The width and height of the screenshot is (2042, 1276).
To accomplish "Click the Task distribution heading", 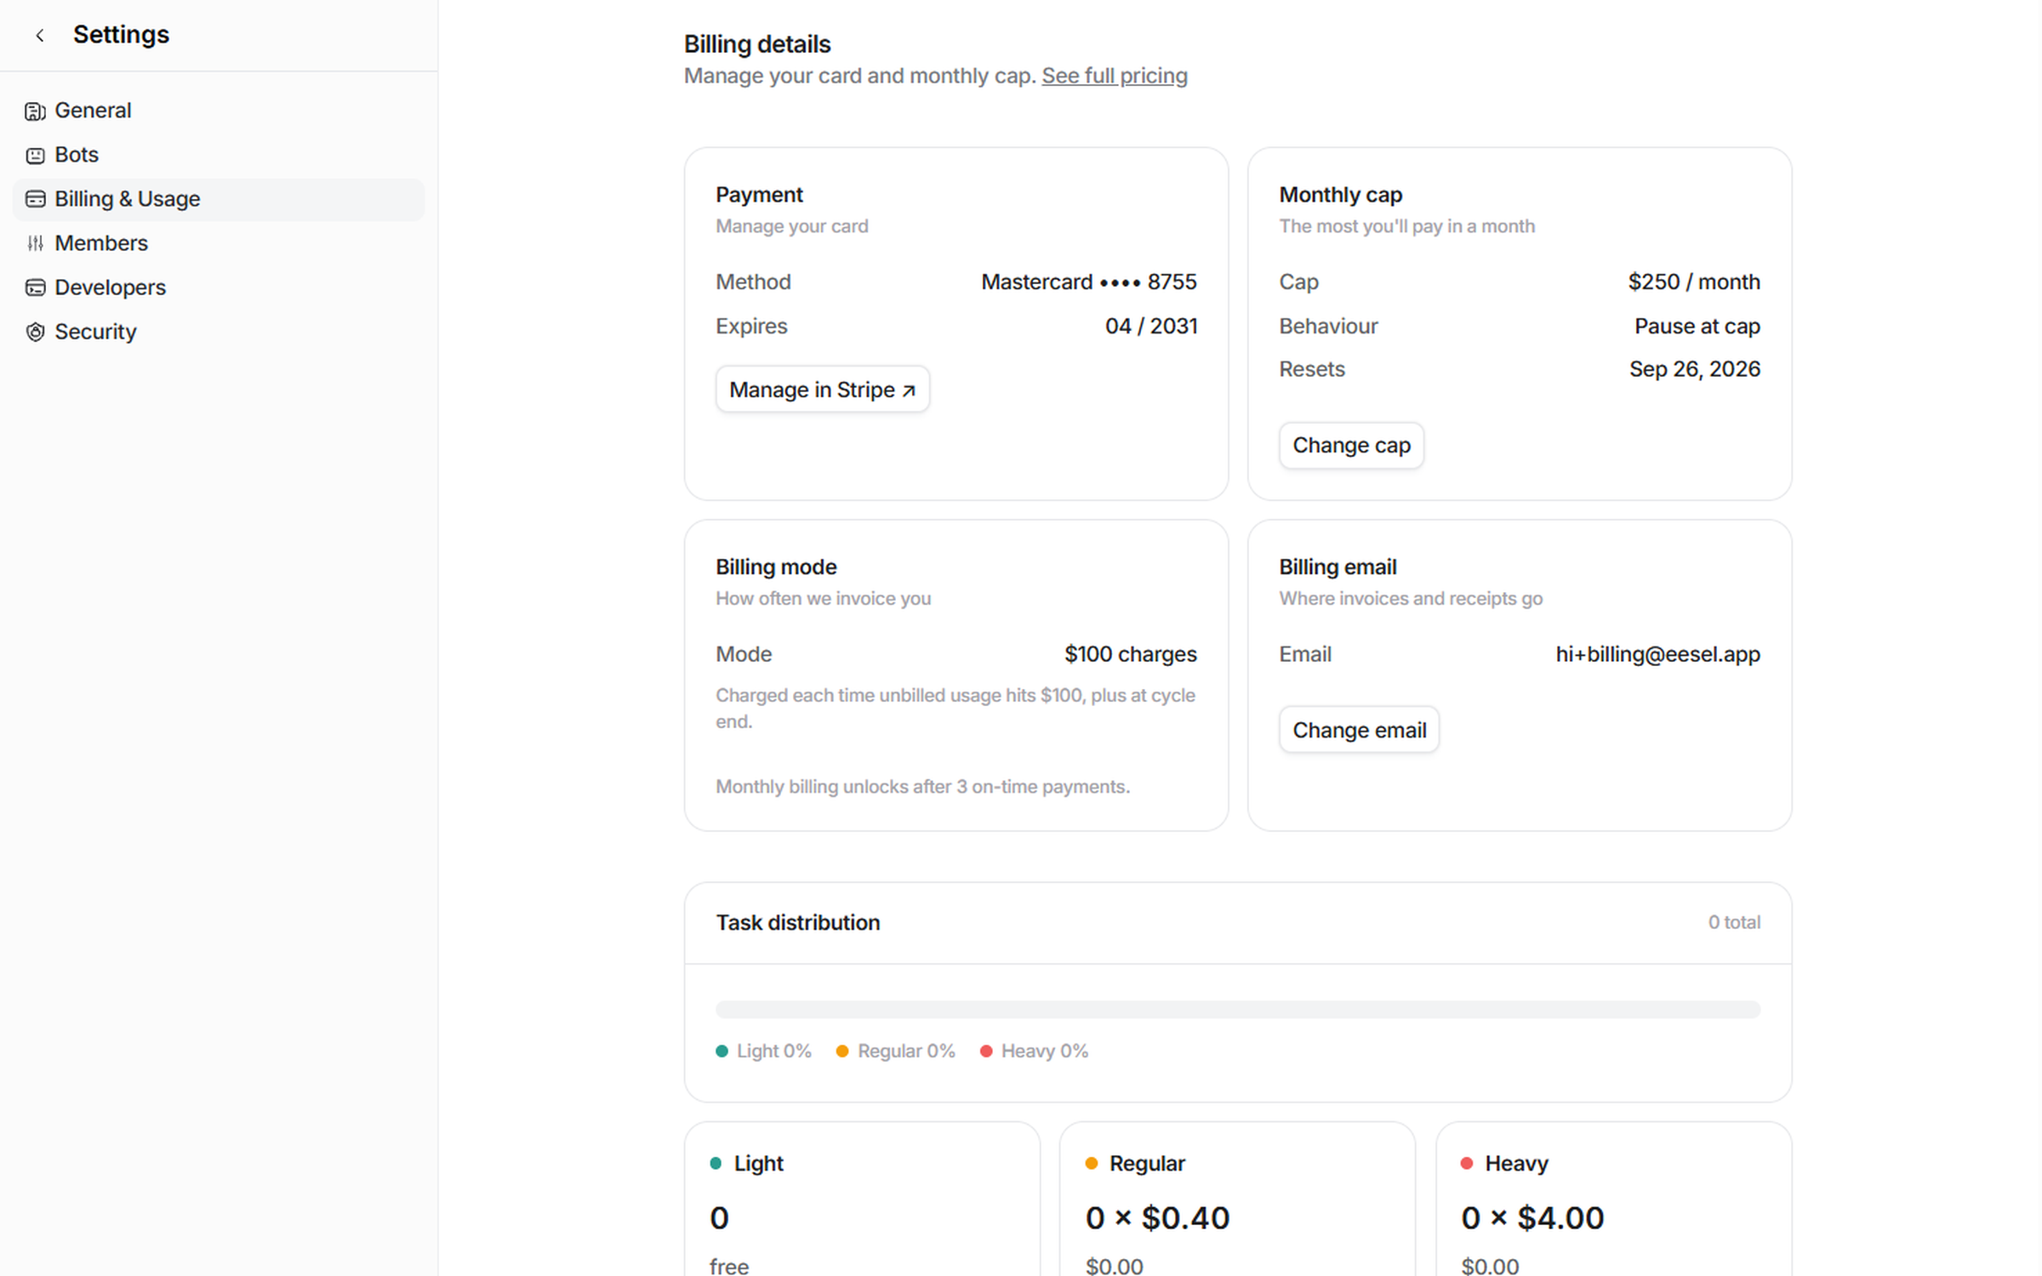I will click(797, 923).
